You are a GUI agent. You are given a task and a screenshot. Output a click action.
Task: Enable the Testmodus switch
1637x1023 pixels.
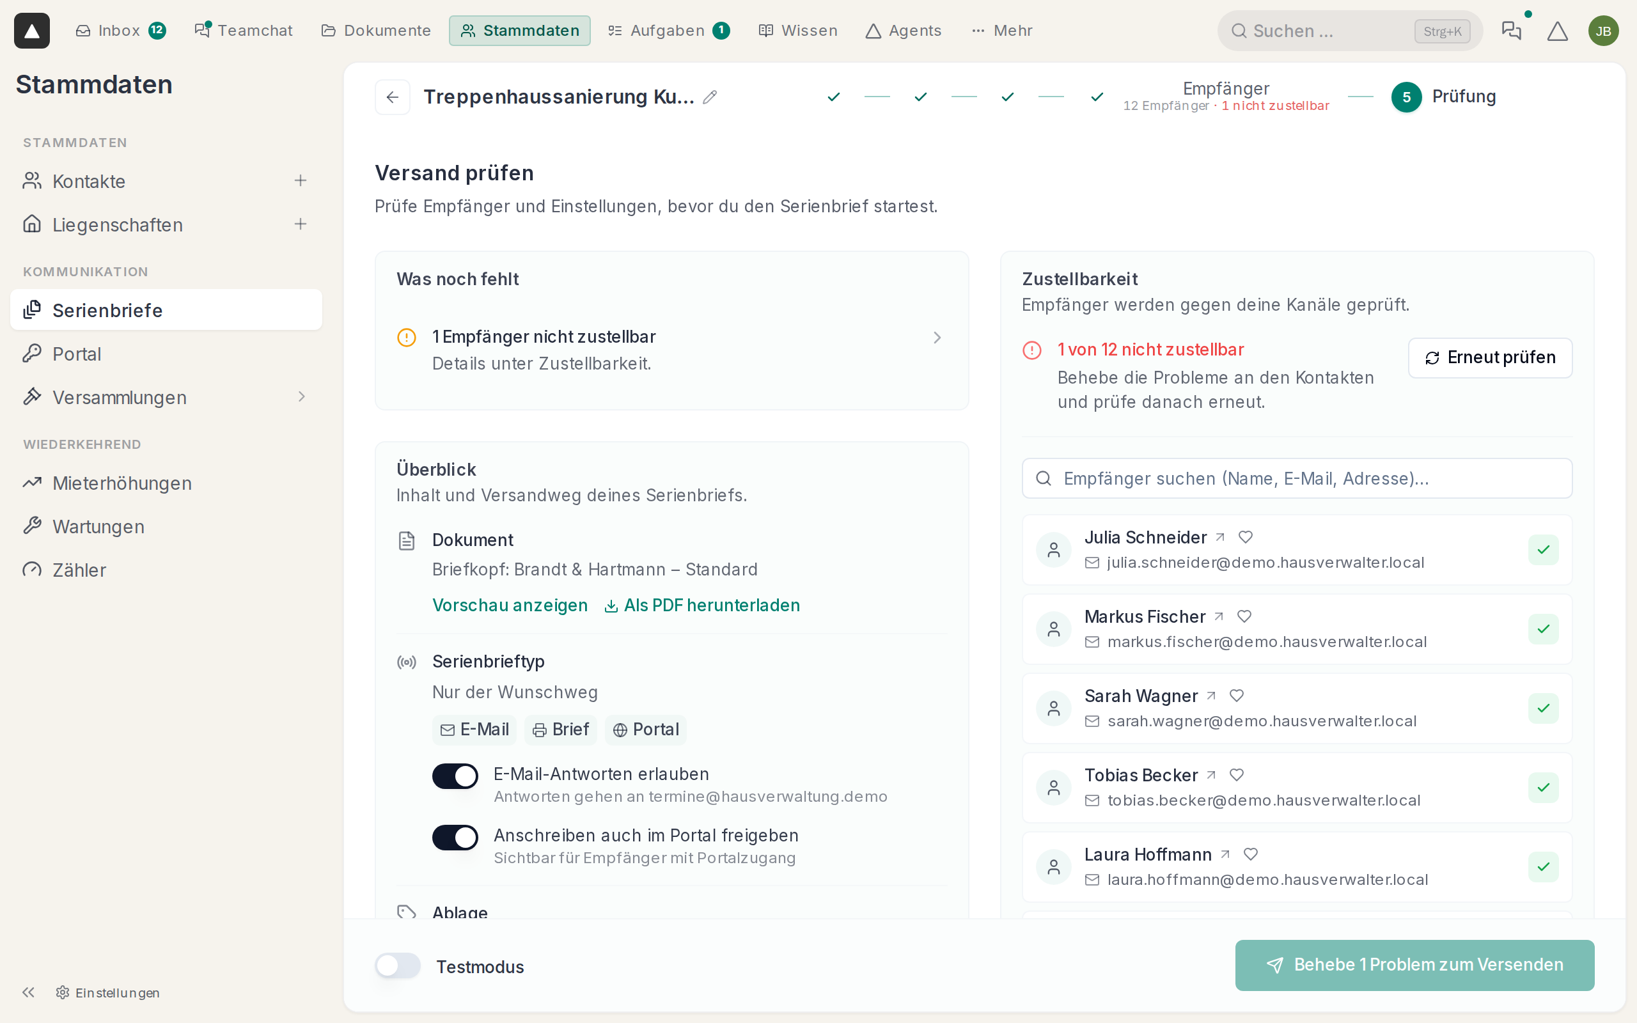pos(398,965)
